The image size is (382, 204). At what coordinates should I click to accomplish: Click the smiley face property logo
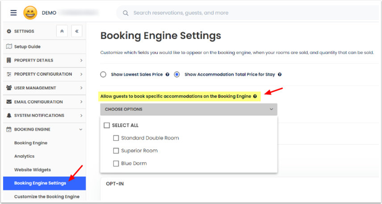[30, 12]
